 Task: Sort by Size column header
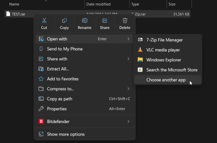pyautogui.click(x=172, y=4)
